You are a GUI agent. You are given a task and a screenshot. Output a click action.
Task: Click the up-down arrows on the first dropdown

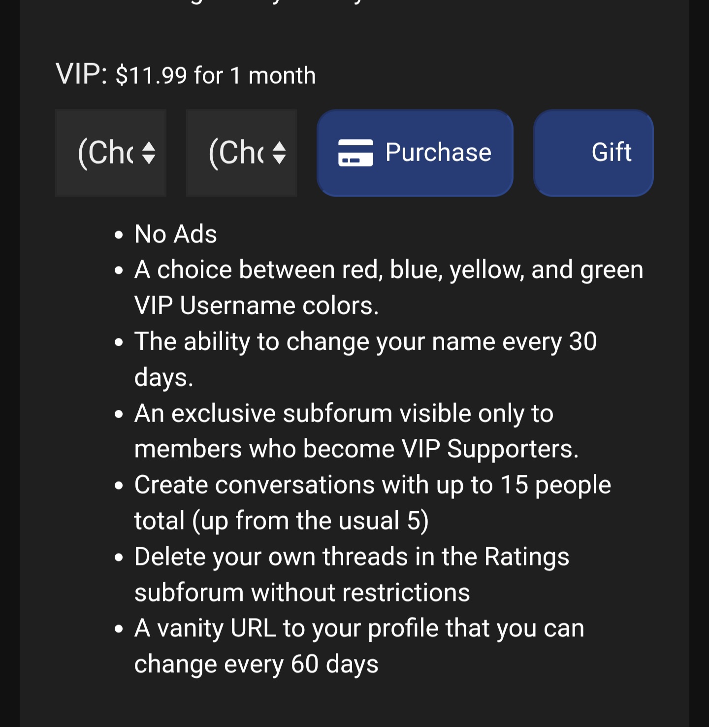[149, 153]
